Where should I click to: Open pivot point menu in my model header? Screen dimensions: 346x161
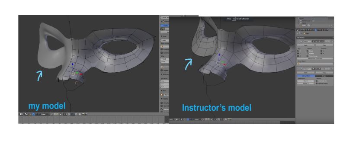(x=26, y=114)
